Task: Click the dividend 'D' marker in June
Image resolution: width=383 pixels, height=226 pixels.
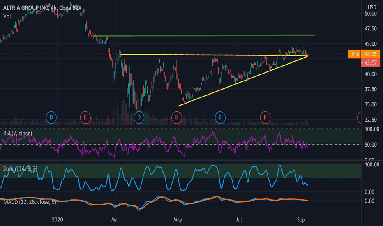Action: [220, 118]
